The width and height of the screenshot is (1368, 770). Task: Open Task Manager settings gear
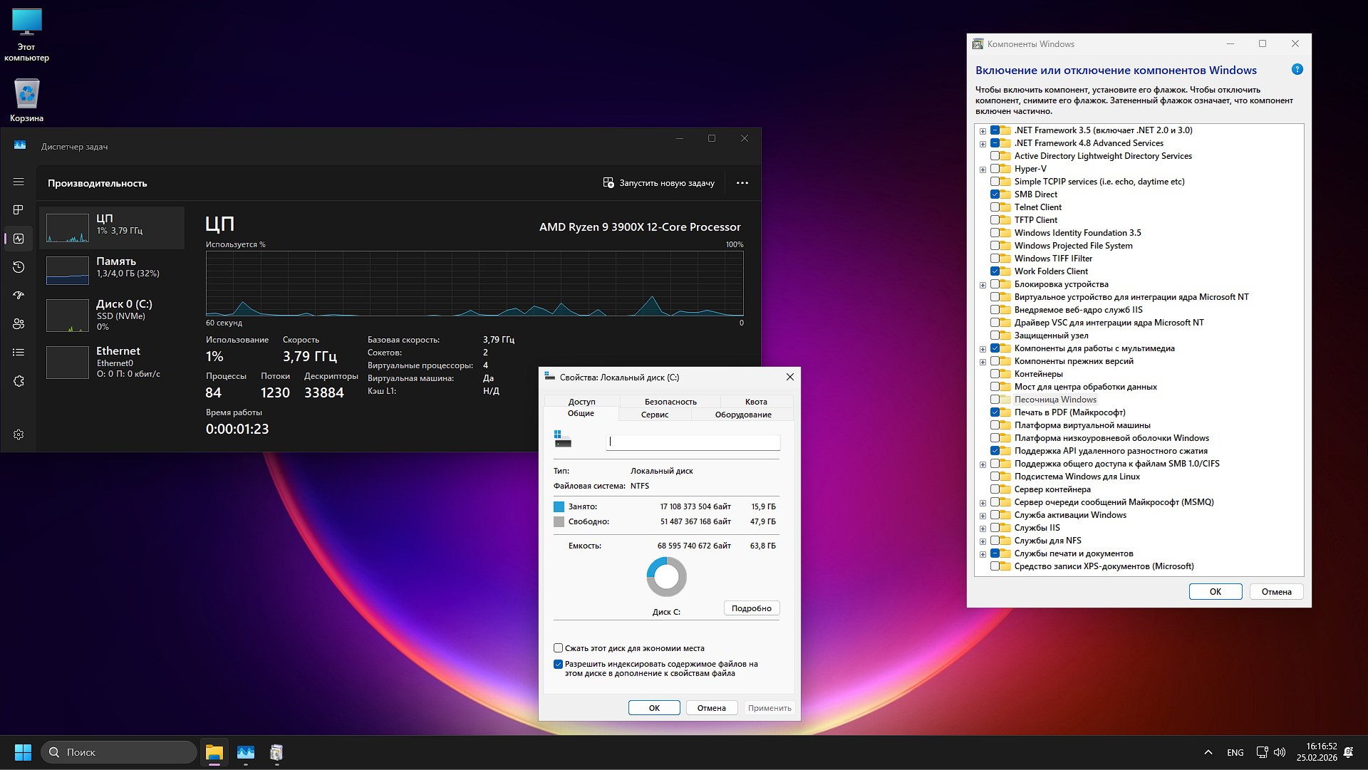click(x=19, y=434)
